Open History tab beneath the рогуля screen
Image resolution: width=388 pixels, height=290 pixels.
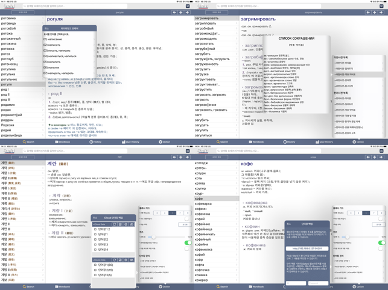[95, 142]
